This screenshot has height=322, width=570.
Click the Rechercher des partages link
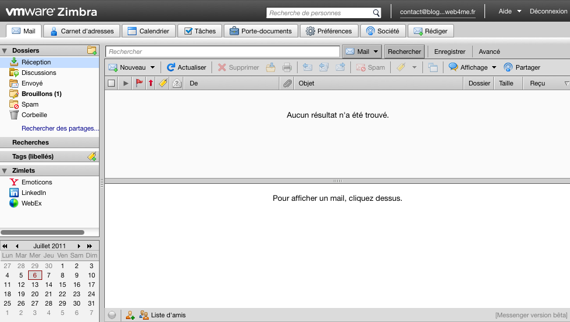click(60, 128)
